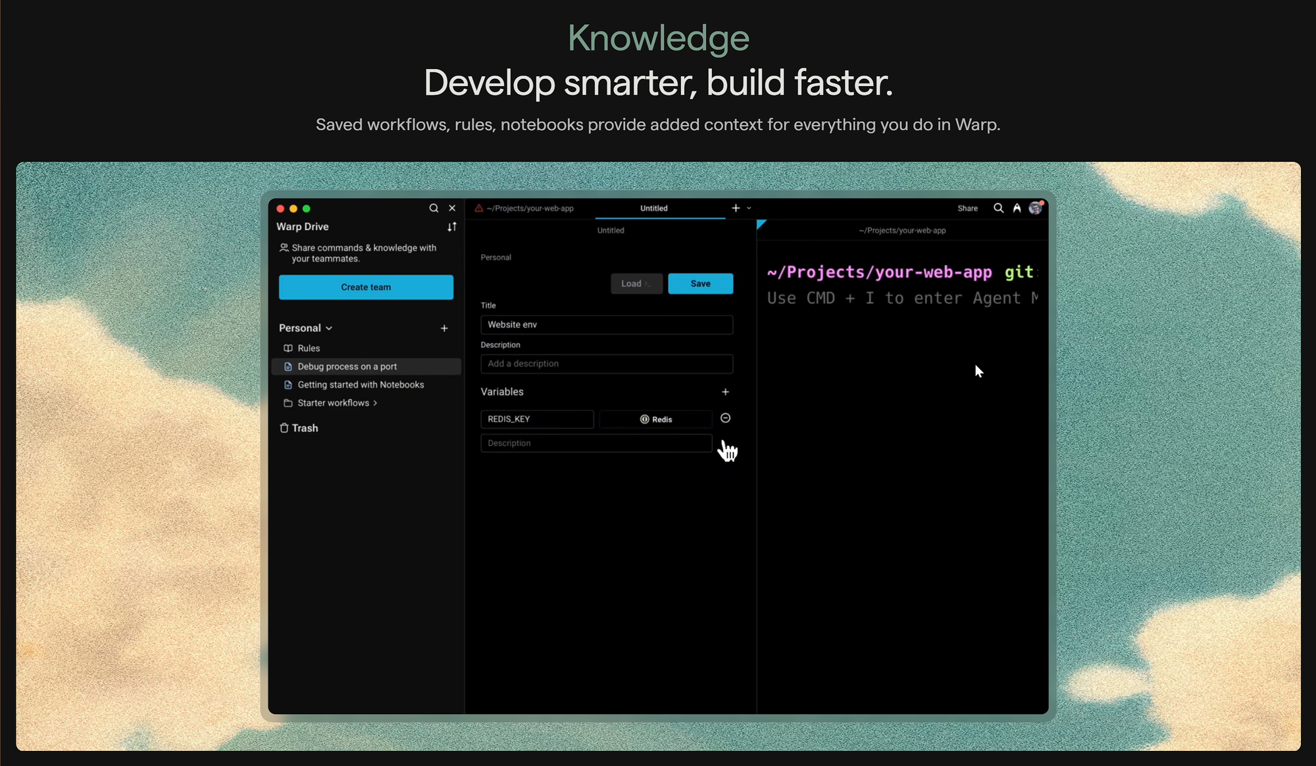Click the Warp Drive panel title
The height and width of the screenshot is (766, 1316).
[303, 227]
